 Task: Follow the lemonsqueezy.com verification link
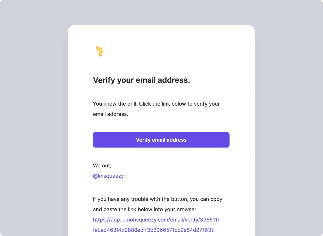156,220
